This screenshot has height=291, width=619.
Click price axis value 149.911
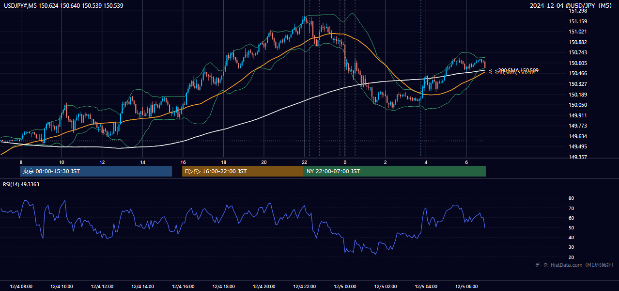click(577, 115)
